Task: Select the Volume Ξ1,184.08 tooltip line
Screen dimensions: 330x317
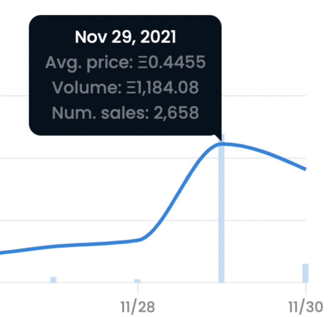Action: 126,87
